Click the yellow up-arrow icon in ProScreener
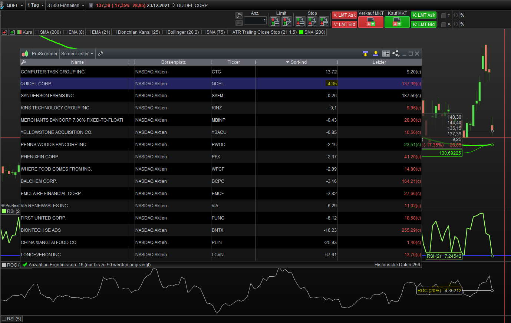511x323 pixels. (x=376, y=53)
